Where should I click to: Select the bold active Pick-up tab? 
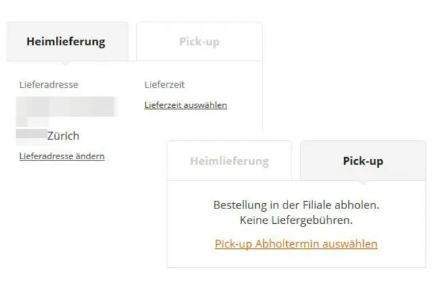[x=363, y=161]
